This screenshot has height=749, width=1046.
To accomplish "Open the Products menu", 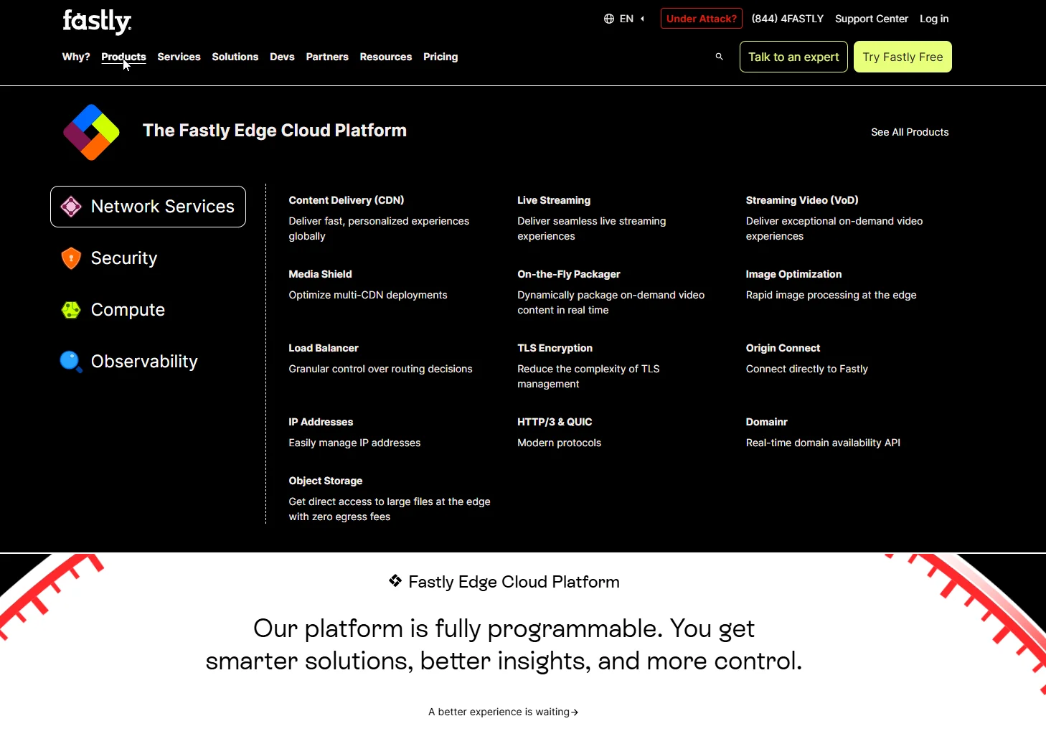I will pyautogui.click(x=123, y=57).
